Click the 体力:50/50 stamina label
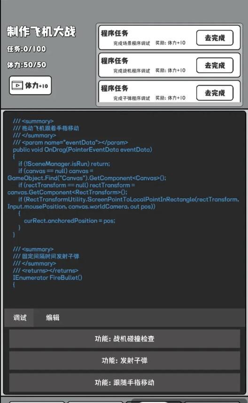The height and width of the screenshot is (403, 248). pos(26,65)
